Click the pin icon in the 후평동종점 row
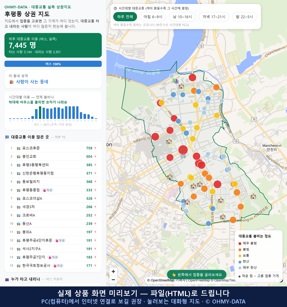287x307 pixels. [x=95, y=190]
